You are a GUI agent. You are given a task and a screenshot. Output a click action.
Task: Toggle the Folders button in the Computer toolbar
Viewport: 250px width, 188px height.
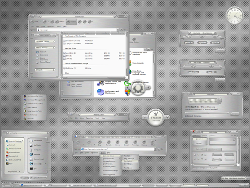71,21
